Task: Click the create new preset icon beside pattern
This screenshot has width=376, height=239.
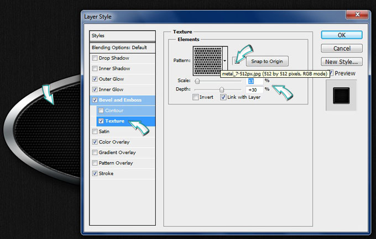Action: pyautogui.click(x=236, y=61)
